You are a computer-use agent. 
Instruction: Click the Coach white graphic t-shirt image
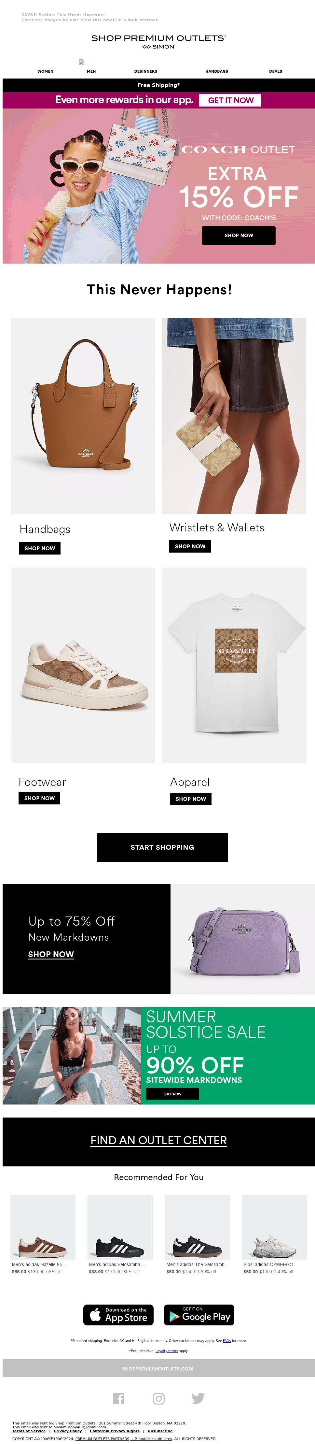tap(234, 665)
